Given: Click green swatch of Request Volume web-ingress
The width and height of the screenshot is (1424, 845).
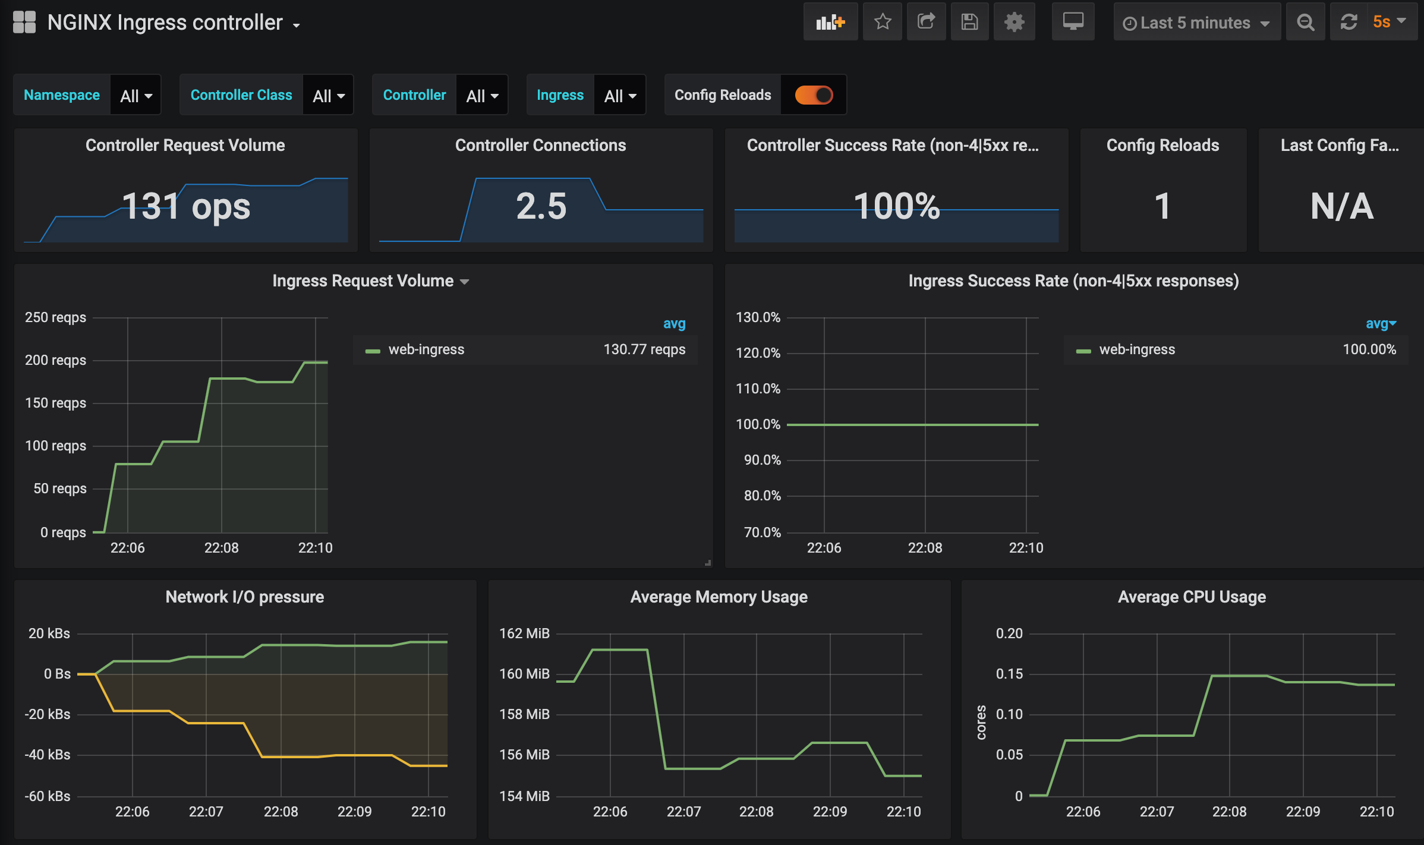Looking at the screenshot, I should 373,351.
